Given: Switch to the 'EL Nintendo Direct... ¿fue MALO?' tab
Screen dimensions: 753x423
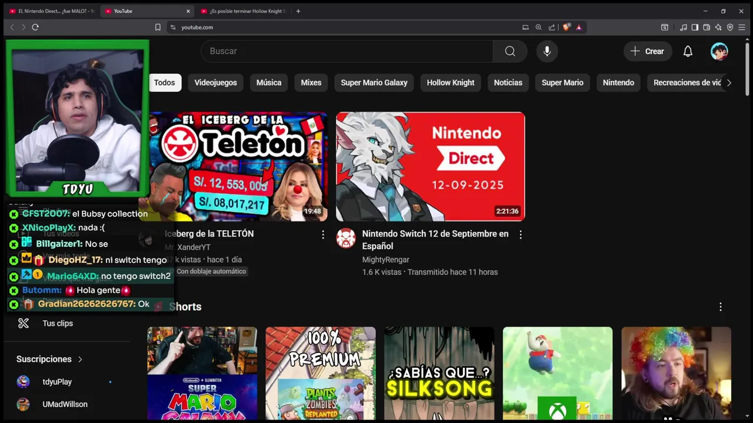Looking at the screenshot, I should point(51,11).
